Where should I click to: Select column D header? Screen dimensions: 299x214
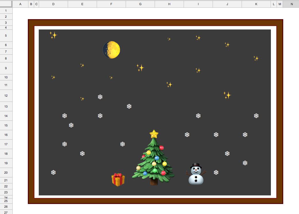pos(53,4)
